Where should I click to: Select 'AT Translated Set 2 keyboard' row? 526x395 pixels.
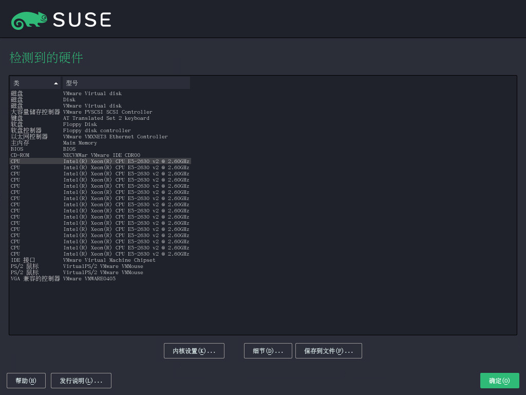click(100, 118)
